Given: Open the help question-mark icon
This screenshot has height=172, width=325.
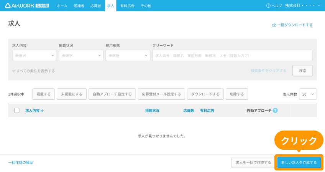Looking at the screenshot, I should pyautogui.click(x=268, y=6).
